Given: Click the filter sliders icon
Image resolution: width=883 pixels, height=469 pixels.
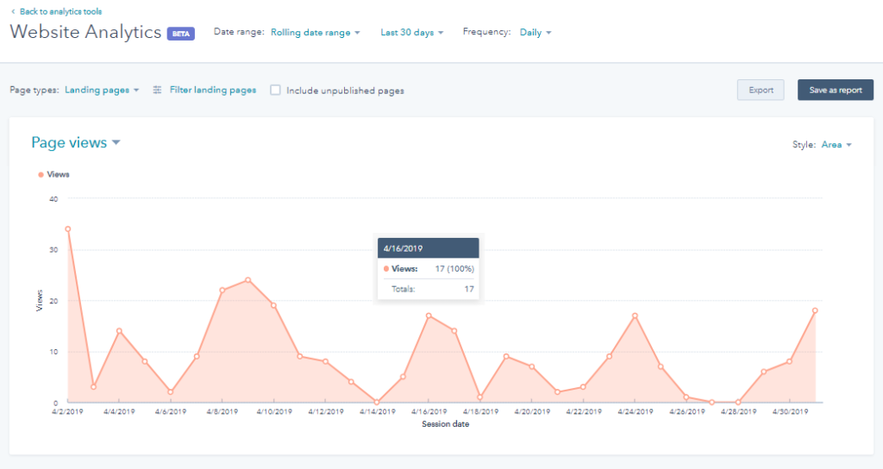Looking at the screenshot, I should 157,90.
